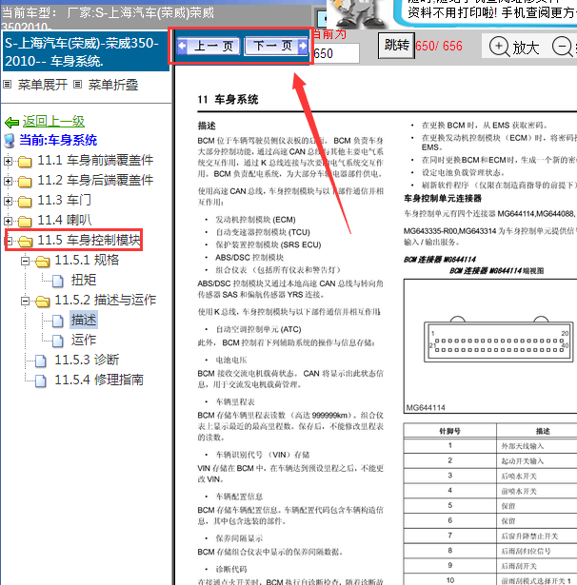Open 11.4 喇叭 folder
Image resolution: width=577 pixels, height=585 pixels.
coord(65,220)
